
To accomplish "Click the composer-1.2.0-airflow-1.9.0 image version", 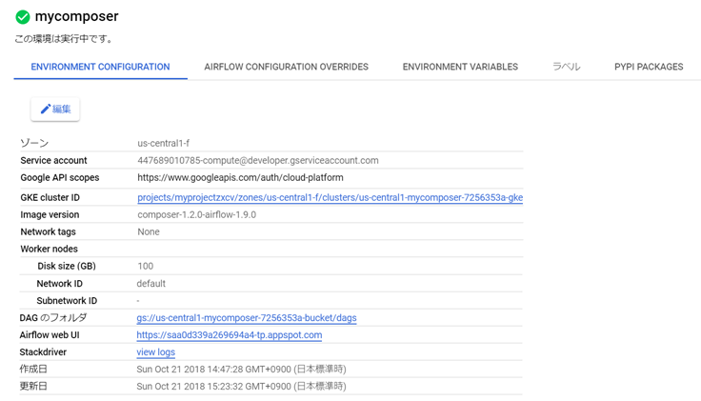I will 196,215.
